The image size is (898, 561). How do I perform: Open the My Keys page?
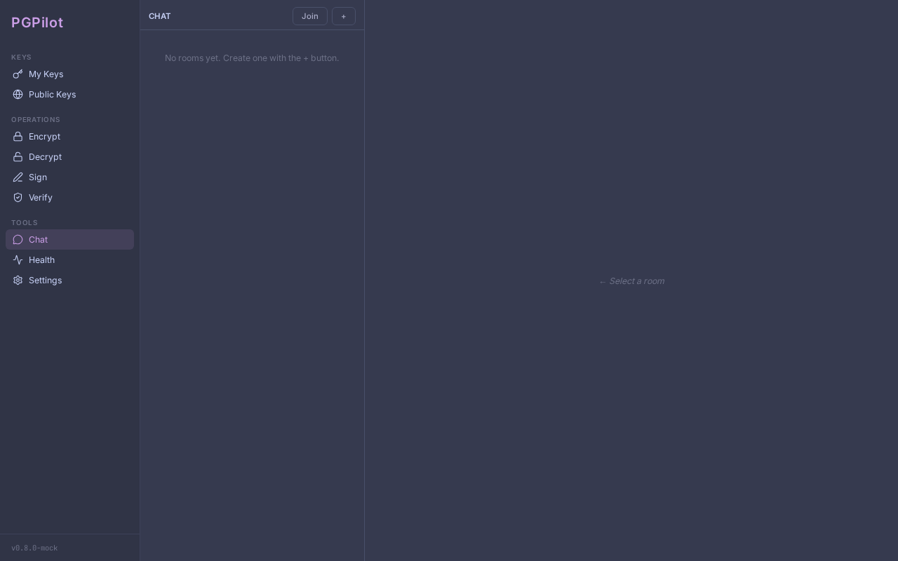click(69, 74)
